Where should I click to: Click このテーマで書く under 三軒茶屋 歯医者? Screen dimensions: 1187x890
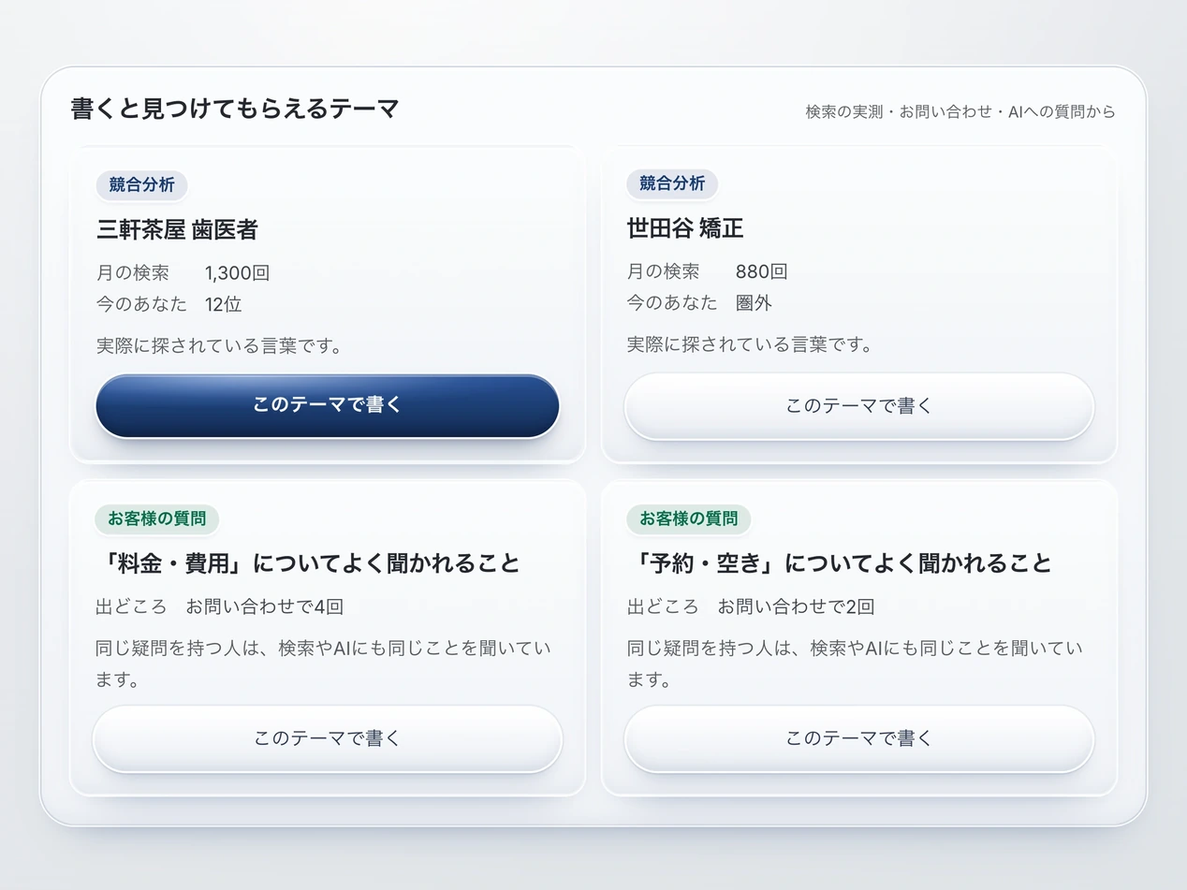click(x=328, y=405)
